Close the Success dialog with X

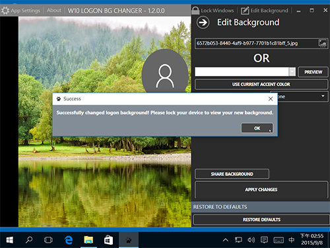271,99
